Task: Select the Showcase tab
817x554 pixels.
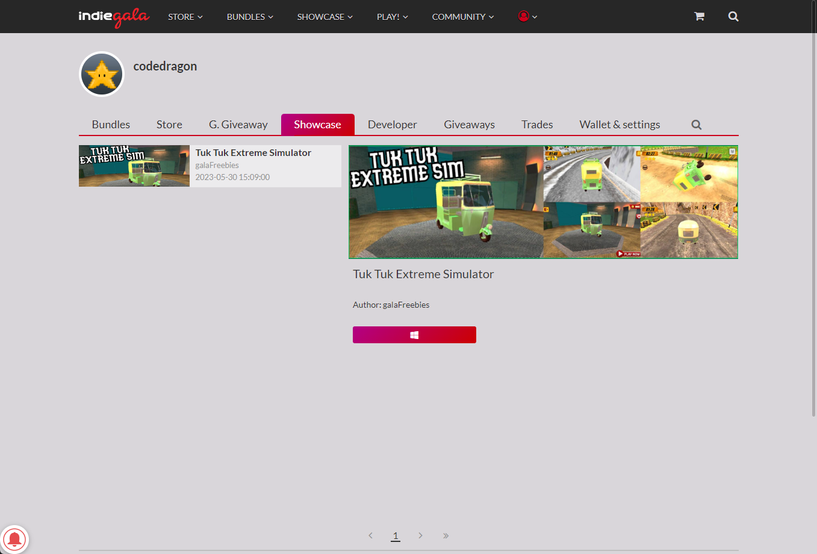Action: pos(317,125)
